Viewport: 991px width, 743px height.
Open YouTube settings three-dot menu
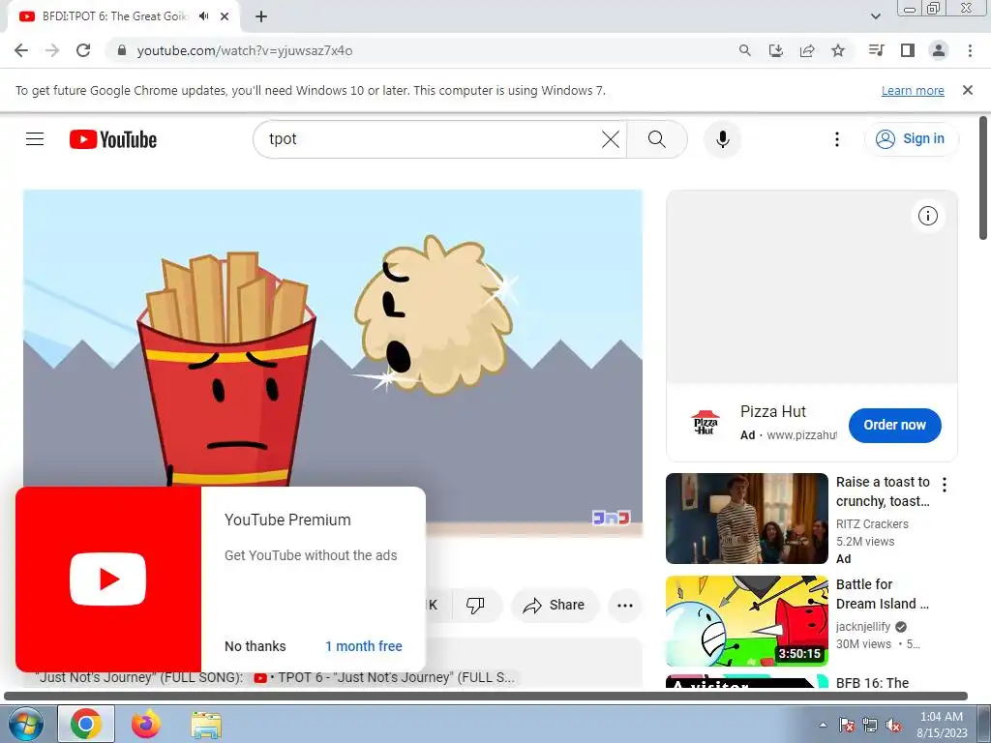point(837,139)
